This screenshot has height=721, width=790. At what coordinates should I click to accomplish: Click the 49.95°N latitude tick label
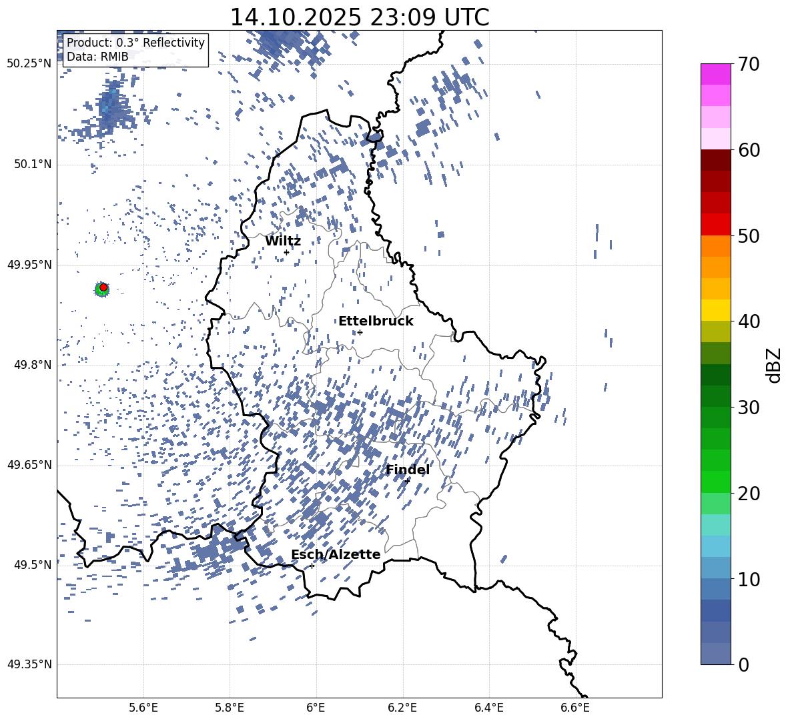point(29,265)
